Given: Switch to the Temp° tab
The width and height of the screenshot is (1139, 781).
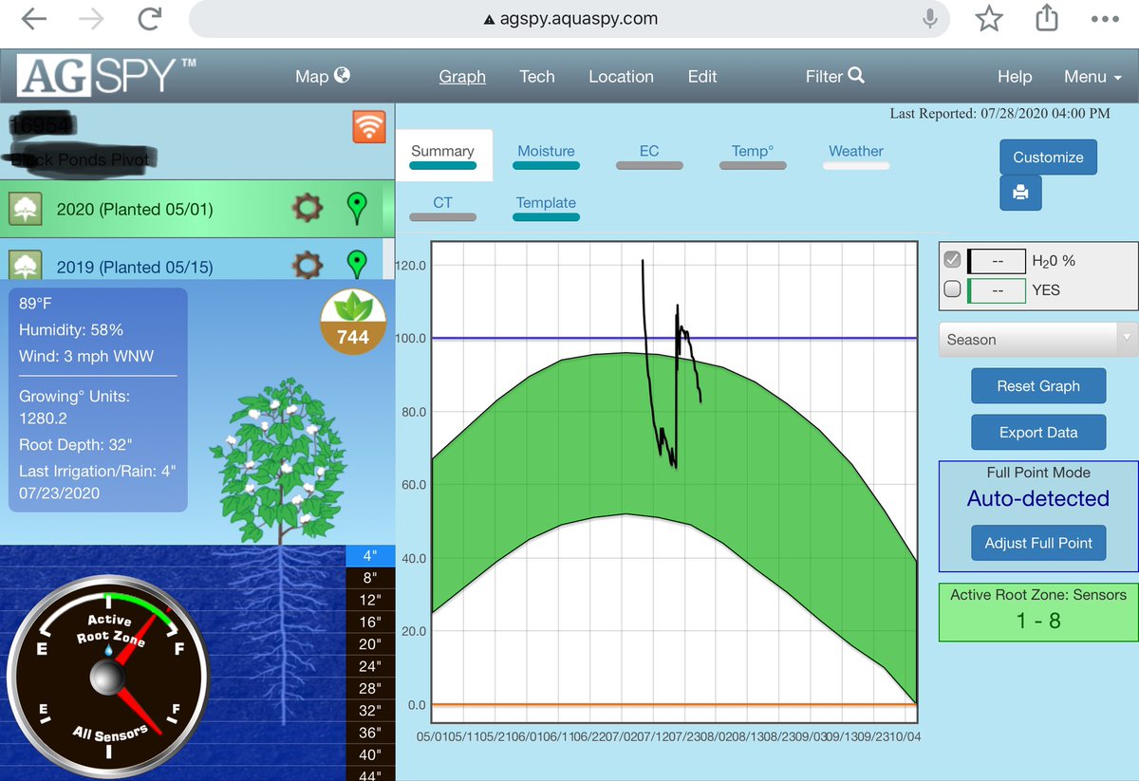Looking at the screenshot, I should pos(753,155).
